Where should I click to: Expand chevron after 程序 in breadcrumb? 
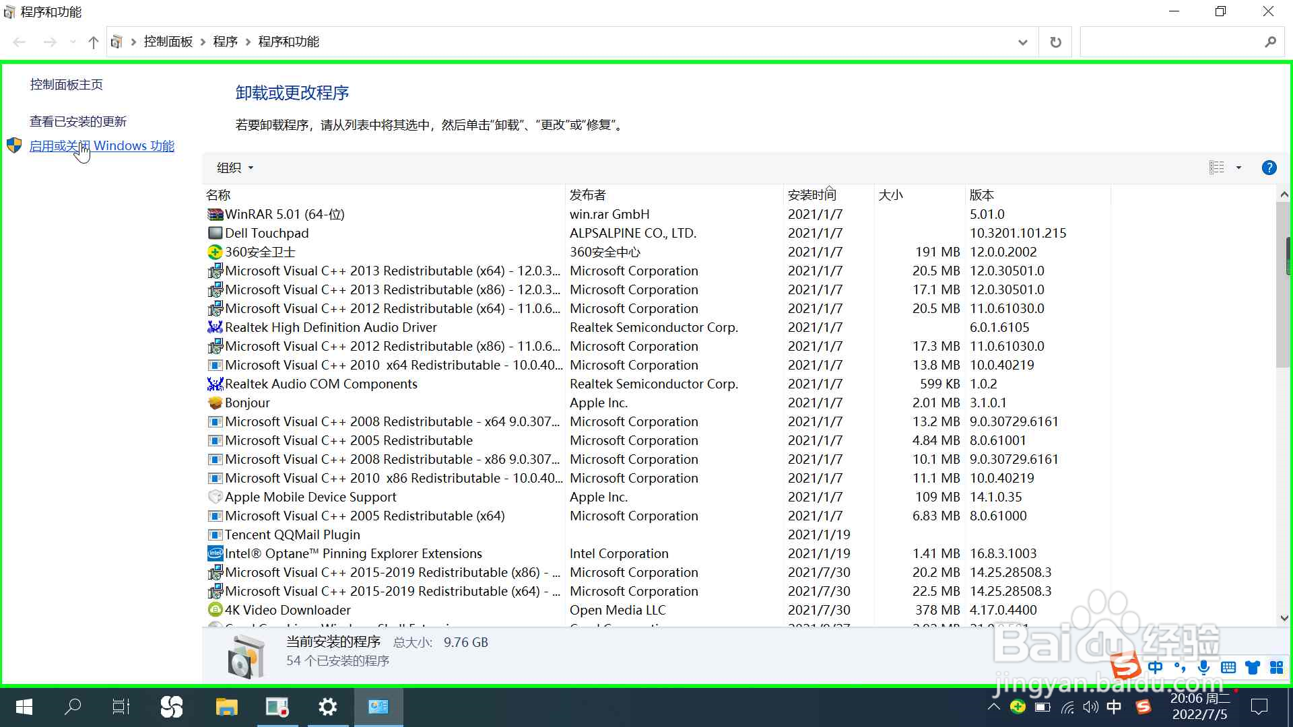[248, 42]
